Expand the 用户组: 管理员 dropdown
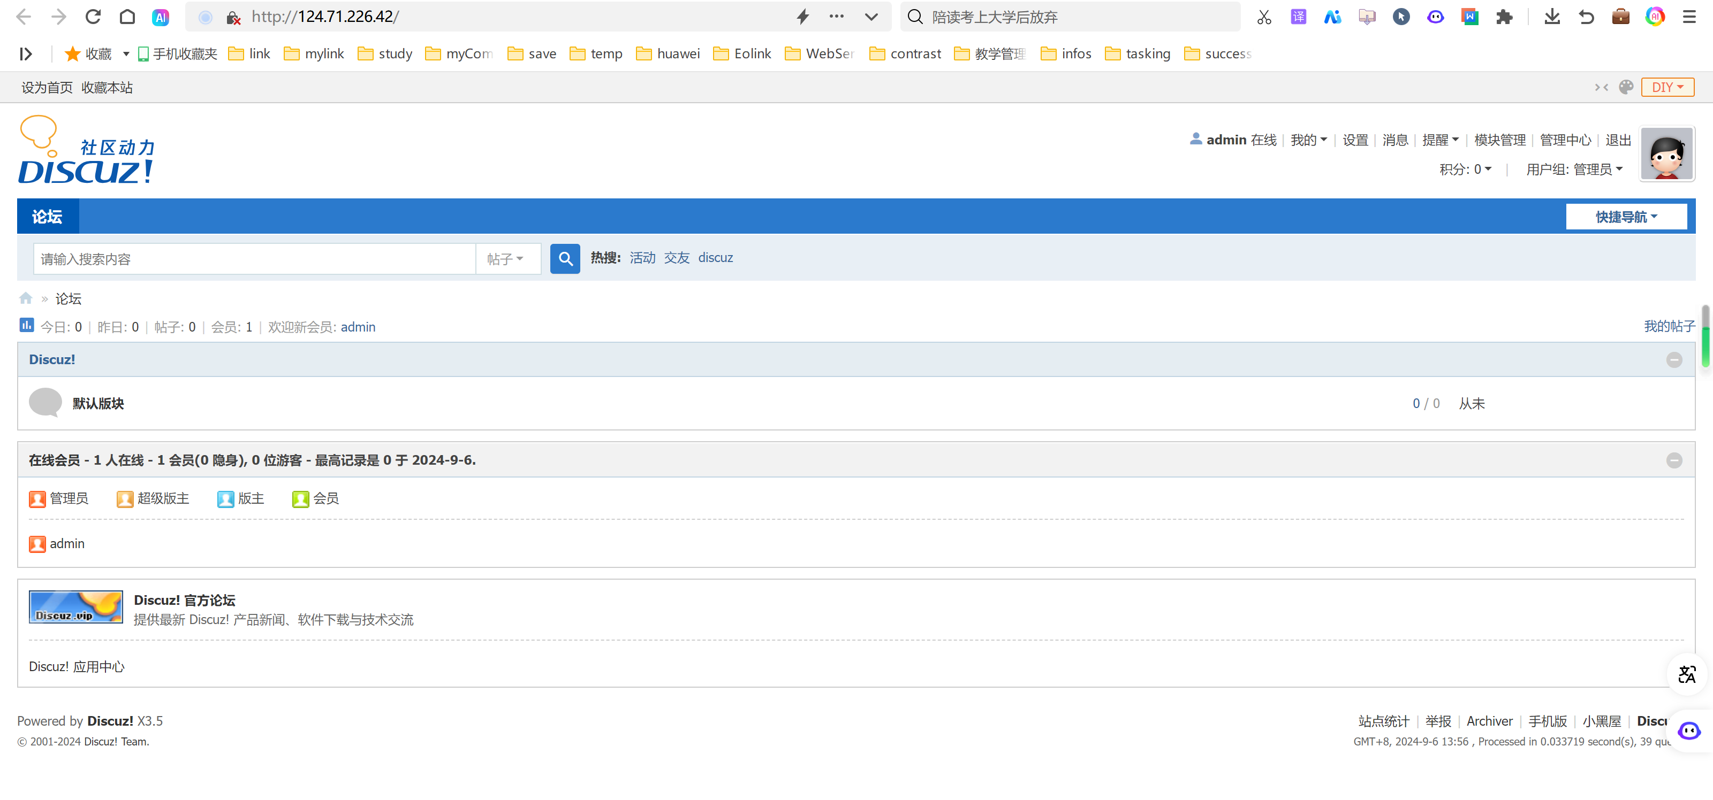1713x800 pixels. point(1574,170)
